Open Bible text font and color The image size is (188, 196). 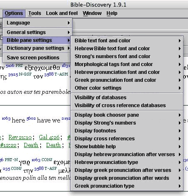click(x=127, y=41)
